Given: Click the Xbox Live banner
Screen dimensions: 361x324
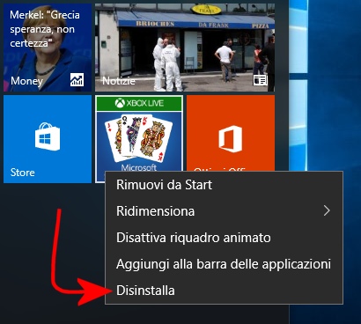Looking at the screenshot, I should tap(139, 103).
